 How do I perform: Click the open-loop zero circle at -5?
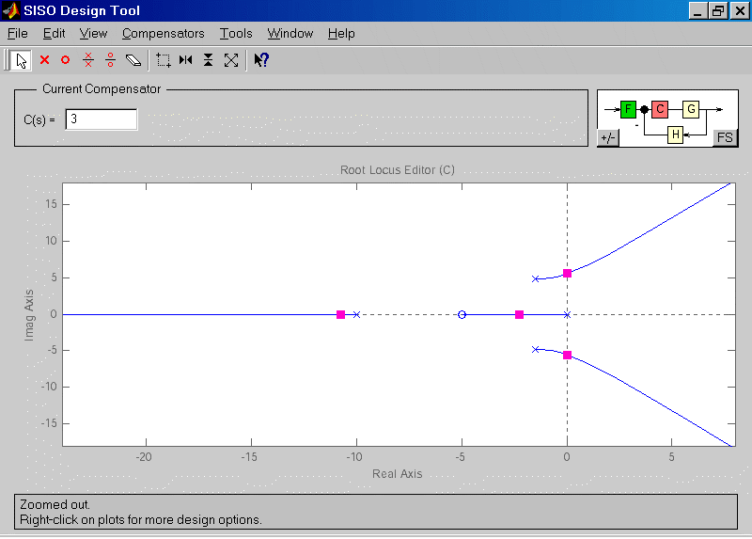tap(462, 314)
